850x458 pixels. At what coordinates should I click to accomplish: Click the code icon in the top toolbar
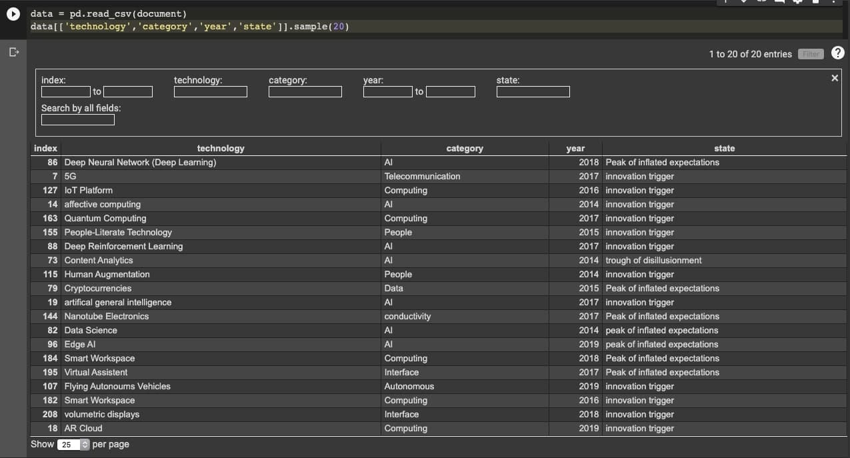pos(761,3)
